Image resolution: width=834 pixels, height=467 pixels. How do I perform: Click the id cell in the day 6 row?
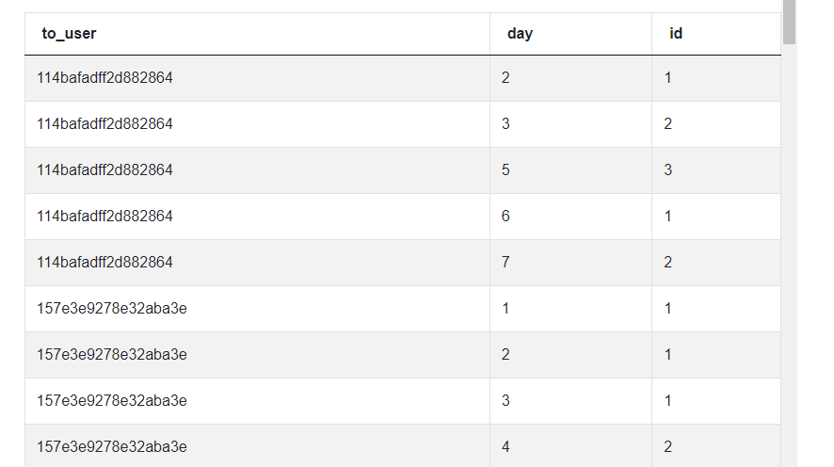point(668,217)
